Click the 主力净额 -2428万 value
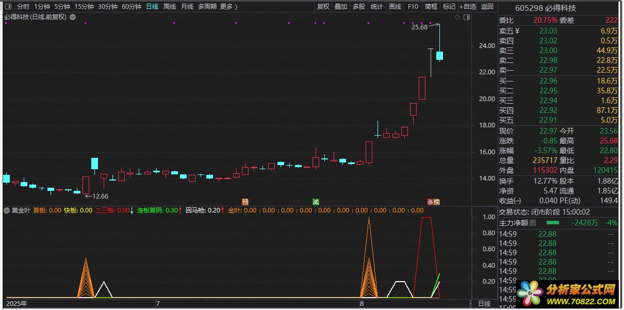 coord(586,223)
